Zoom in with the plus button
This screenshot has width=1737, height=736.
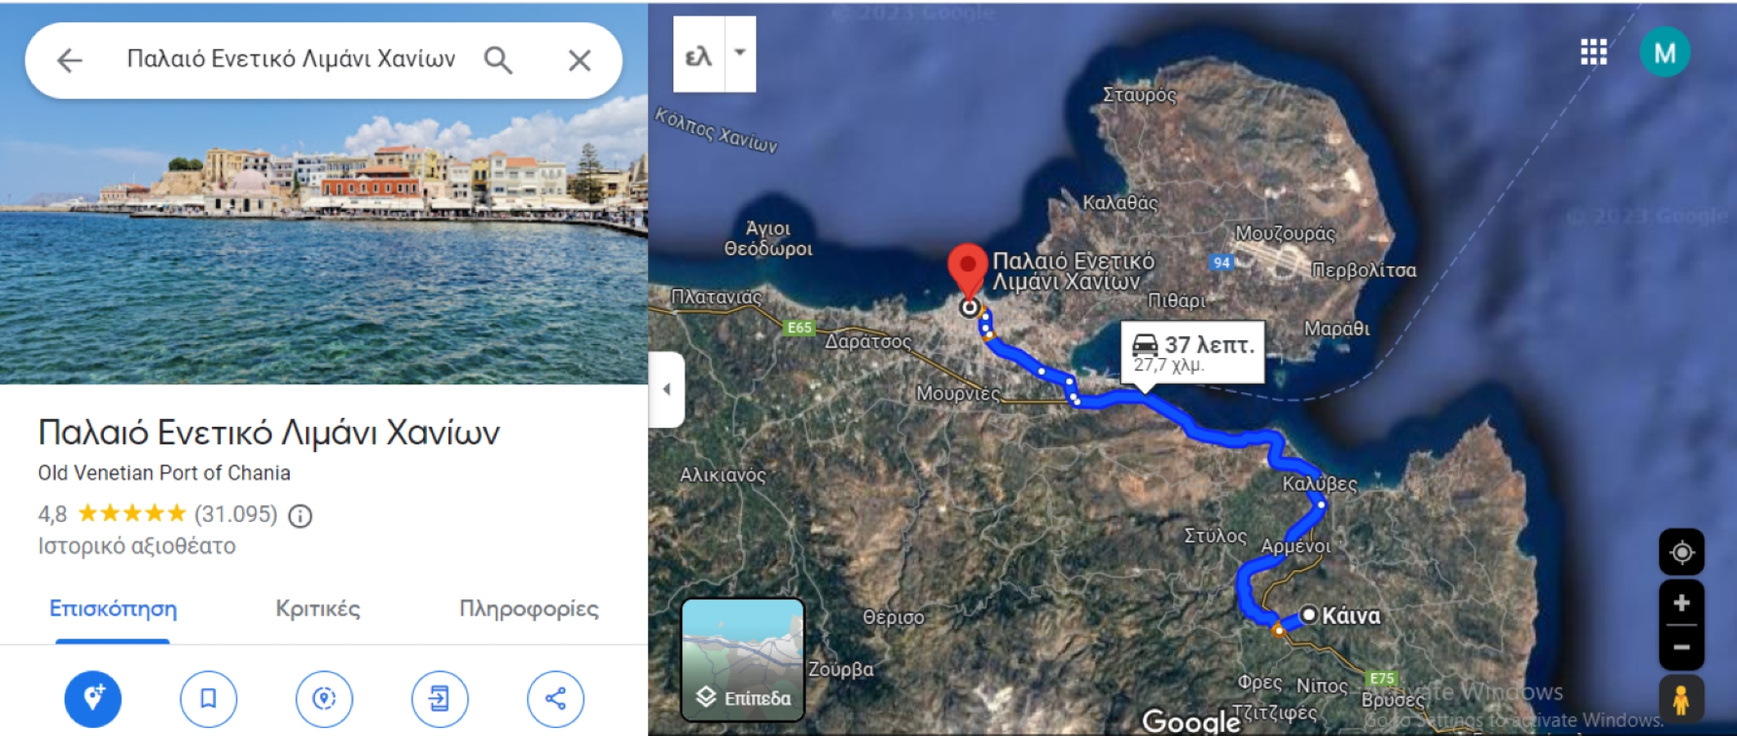pyautogui.click(x=1681, y=604)
